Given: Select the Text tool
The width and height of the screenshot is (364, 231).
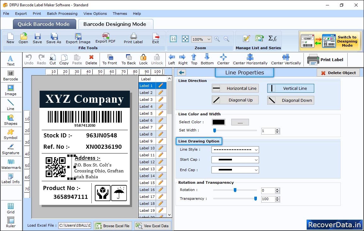Looking at the screenshot, I should pyautogui.click(x=10, y=61).
